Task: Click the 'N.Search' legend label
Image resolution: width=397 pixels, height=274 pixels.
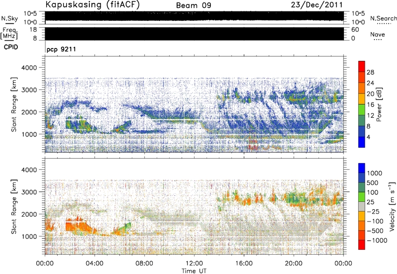Action: (x=383, y=18)
